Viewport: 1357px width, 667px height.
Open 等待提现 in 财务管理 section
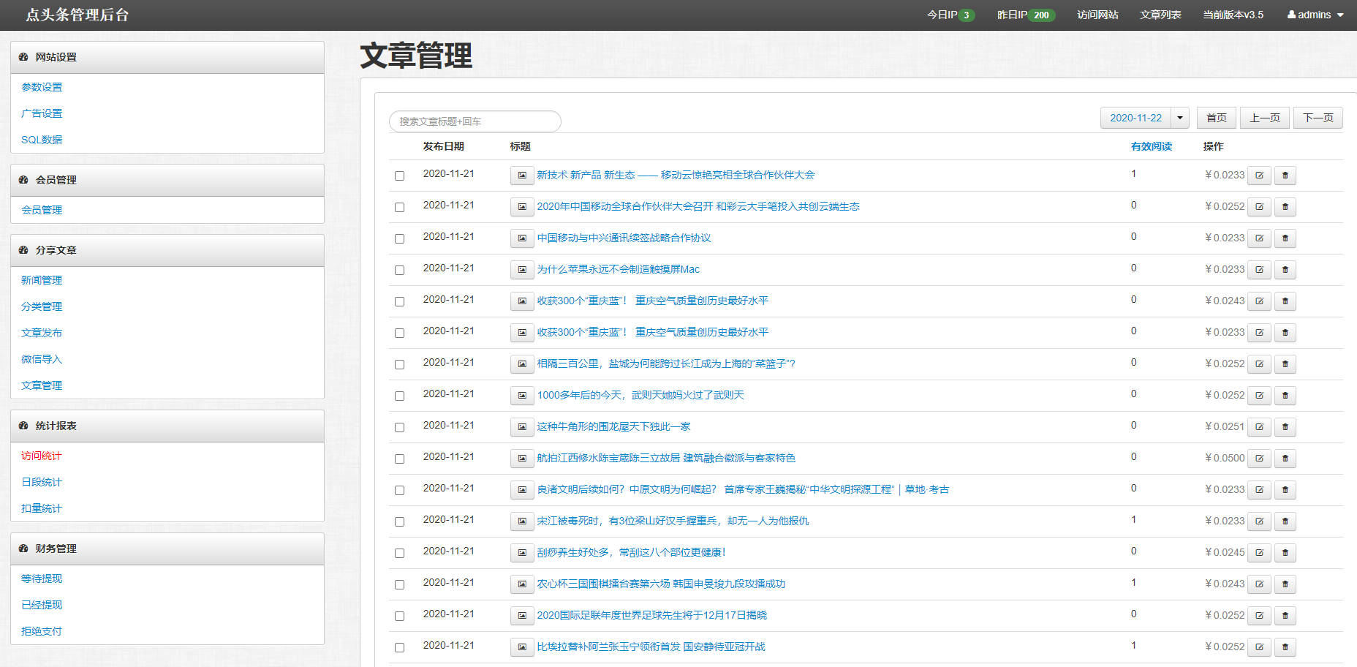(42, 579)
